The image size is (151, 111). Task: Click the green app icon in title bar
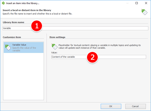(x=3, y=3)
